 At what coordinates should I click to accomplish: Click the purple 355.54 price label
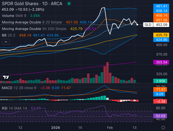(x=162, y=62)
